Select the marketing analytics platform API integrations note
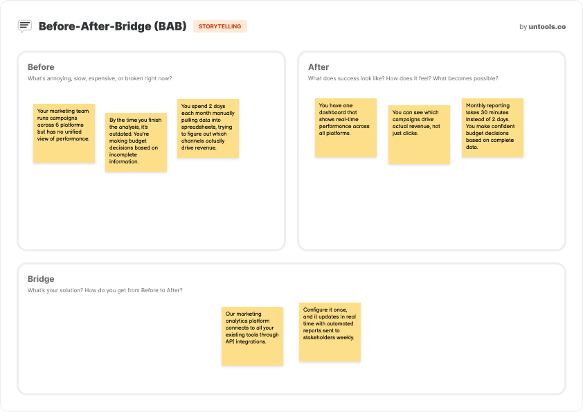This screenshot has width=583, height=412. click(252, 336)
